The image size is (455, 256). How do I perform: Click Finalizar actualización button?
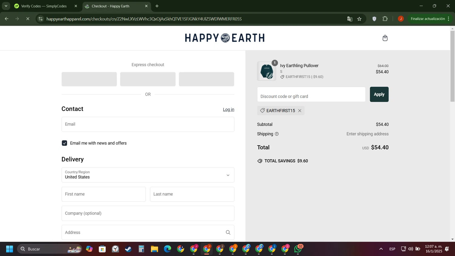428,19
